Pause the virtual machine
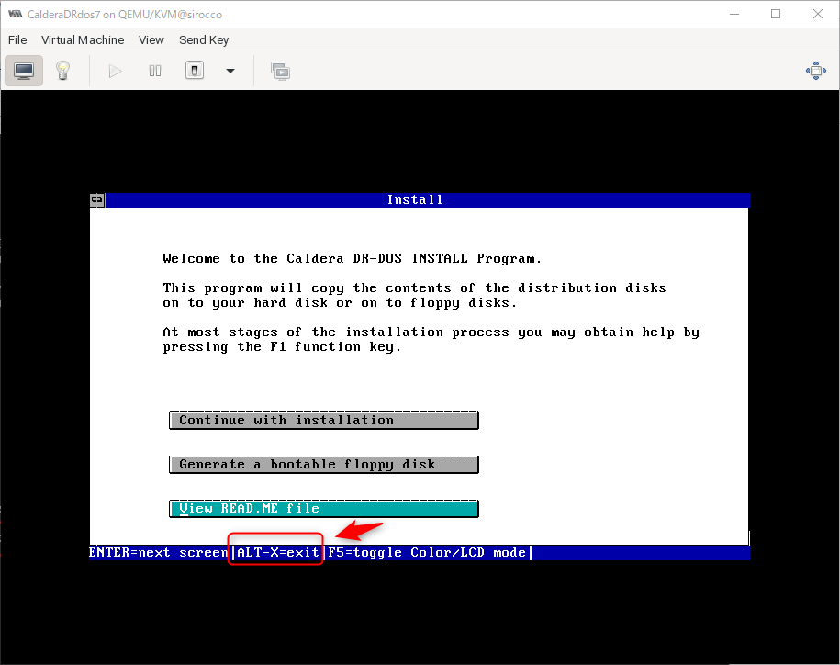 [x=155, y=71]
